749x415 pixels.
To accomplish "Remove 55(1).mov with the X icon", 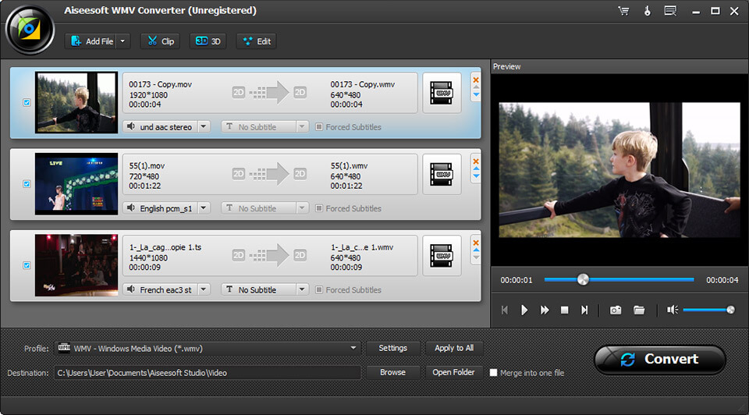I will coord(476,161).
